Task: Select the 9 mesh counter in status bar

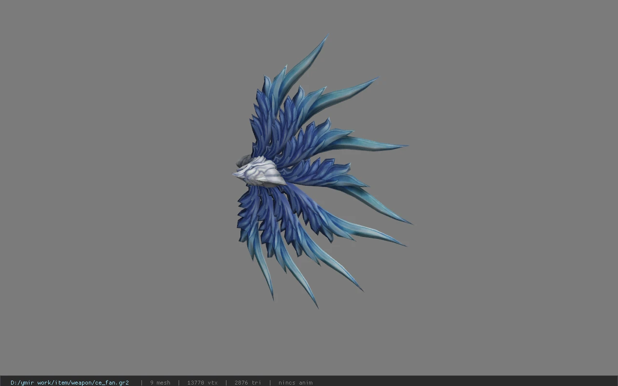Action: 160,383
